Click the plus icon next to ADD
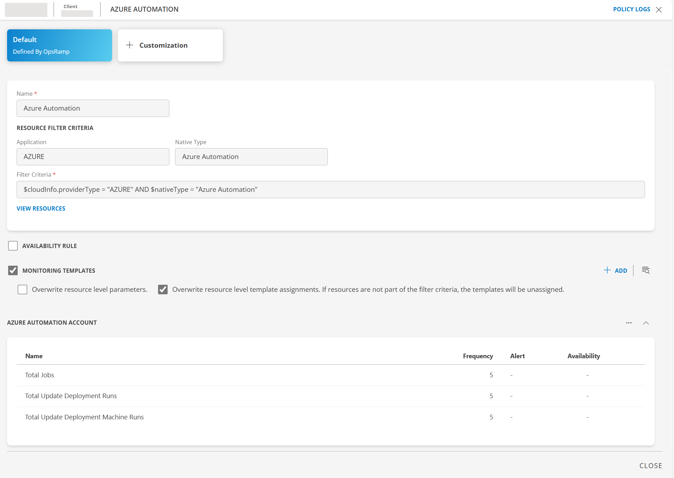This screenshot has height=478, width=674. (607, 270)
